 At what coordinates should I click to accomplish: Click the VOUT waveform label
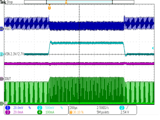pos(8,29)
